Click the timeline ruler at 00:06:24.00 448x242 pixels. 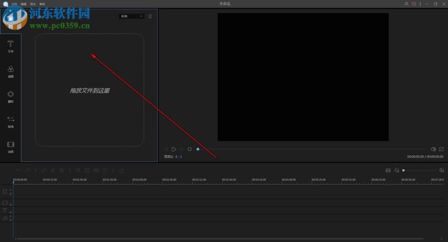coord(378,180)
